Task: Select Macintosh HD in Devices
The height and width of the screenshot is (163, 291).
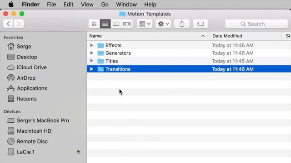Action: pyautogui.click(x=29, y=131)
